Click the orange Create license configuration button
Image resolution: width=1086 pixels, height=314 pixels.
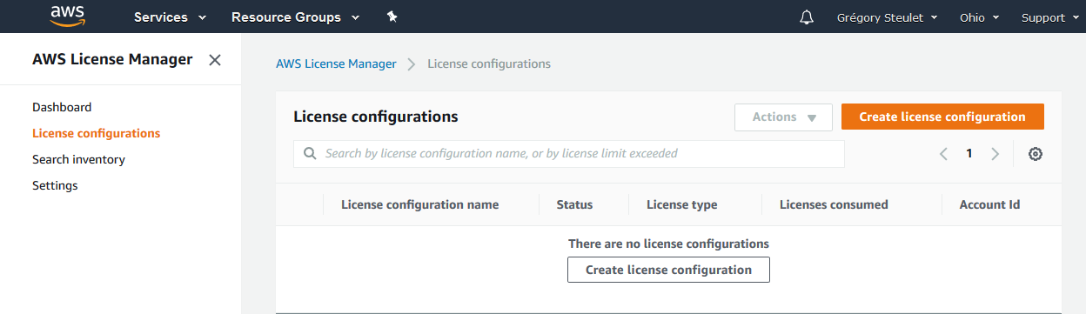[942, 117]
